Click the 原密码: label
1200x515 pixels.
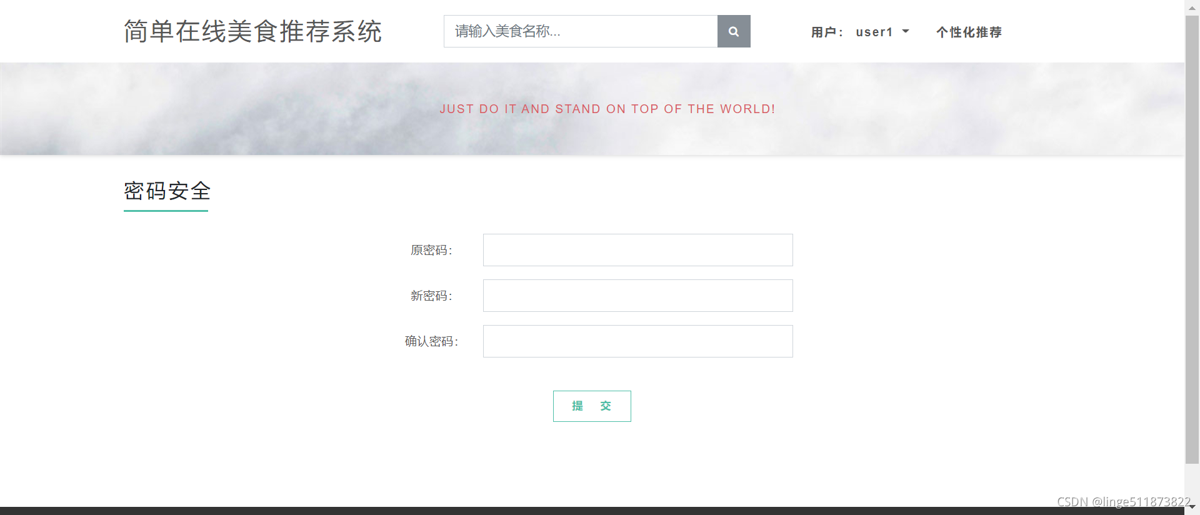pyautogui.click(x=431, y=250)
